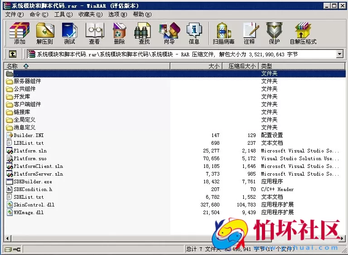Image resolution: width=348 pixels, height=255 pixels.
Task: Sort by the 压缩后大小 column header
Action: (x=240, y=66)
